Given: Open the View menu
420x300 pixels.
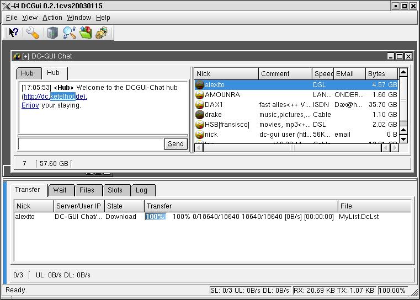Looking at the screenshot, I should (30, 18).
